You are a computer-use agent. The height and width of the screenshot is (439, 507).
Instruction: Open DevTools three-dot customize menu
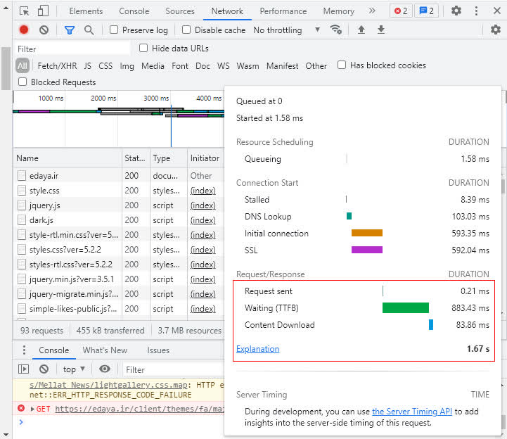(476, 11)
